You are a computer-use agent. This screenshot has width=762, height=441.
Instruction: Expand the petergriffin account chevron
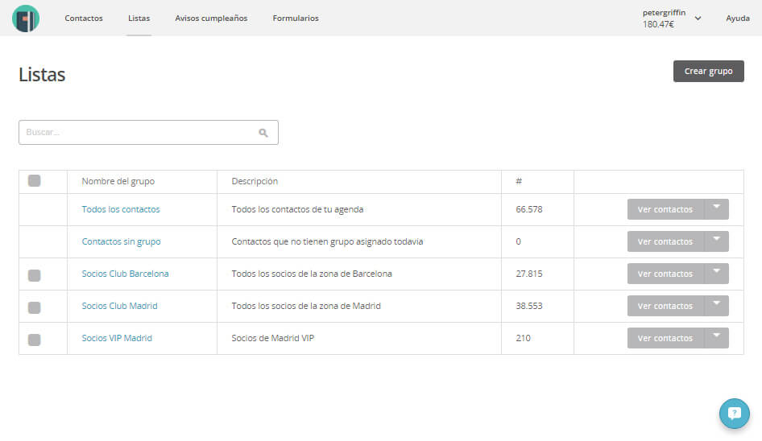(x=698, y=19)
